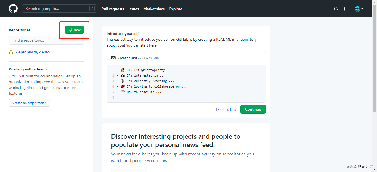Go to Pull requests
The width and height of the screenshot is (377, 172).
[113, 9]
